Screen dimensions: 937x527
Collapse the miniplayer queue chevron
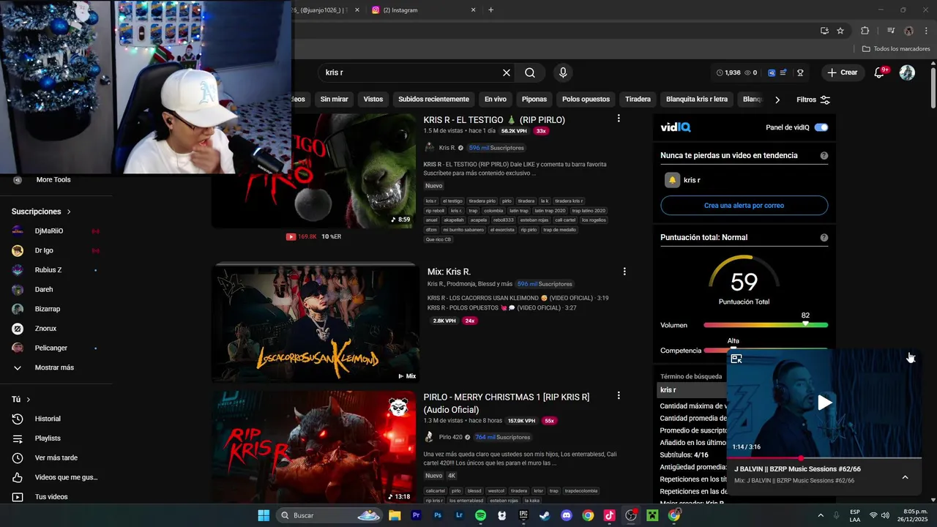point(905,477)
